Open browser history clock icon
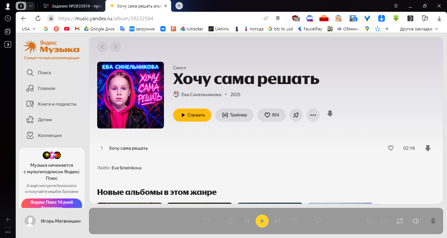Screen dimensions: 447x238 [x=8, y=18]
